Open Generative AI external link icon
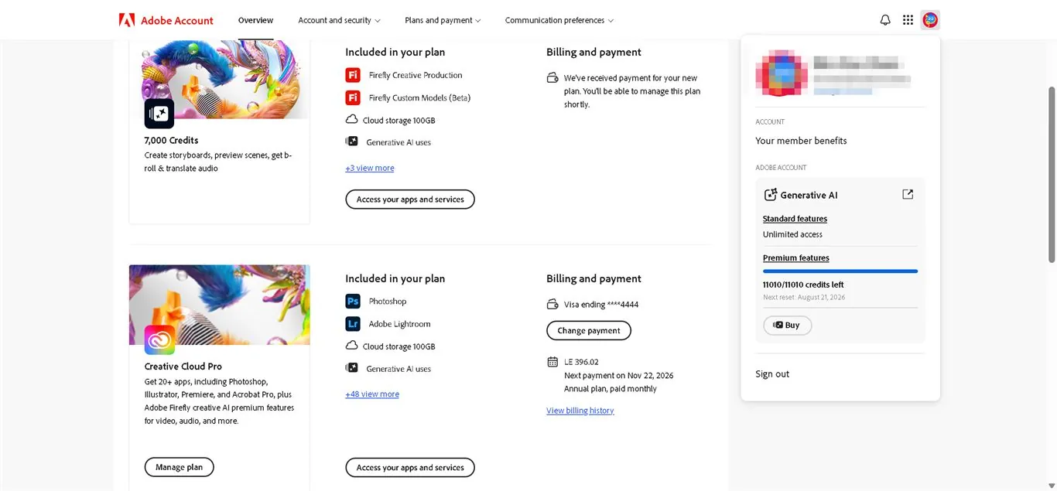 pos(908,195)
